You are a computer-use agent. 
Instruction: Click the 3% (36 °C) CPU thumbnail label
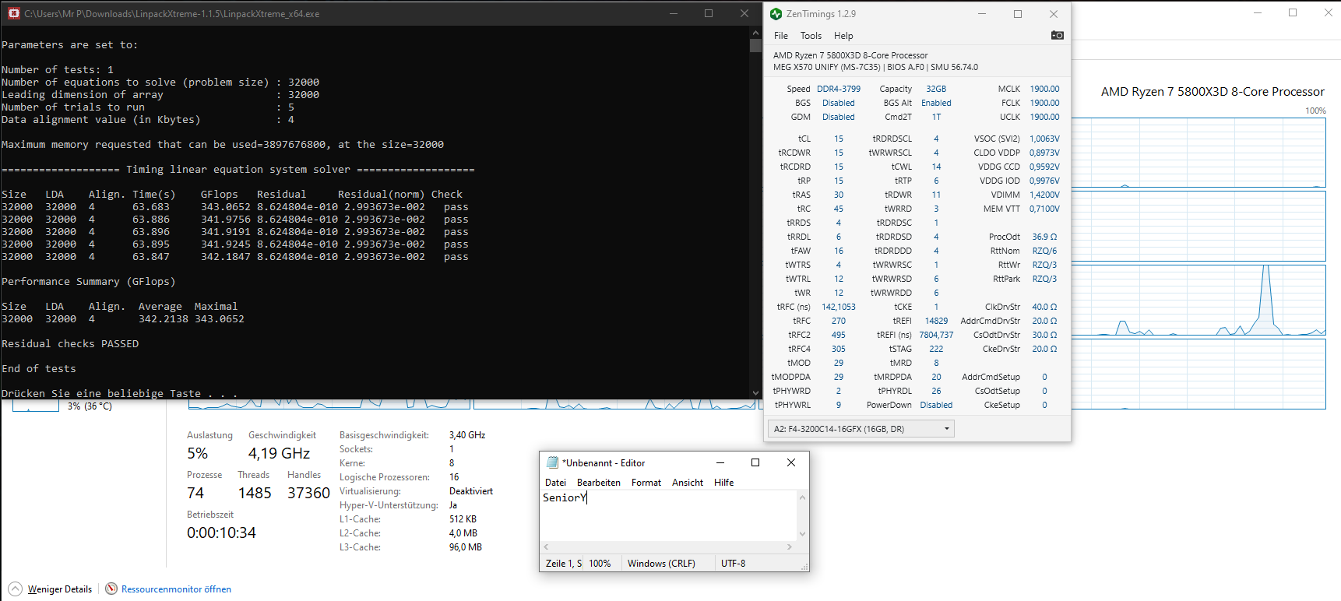(90, 406)
